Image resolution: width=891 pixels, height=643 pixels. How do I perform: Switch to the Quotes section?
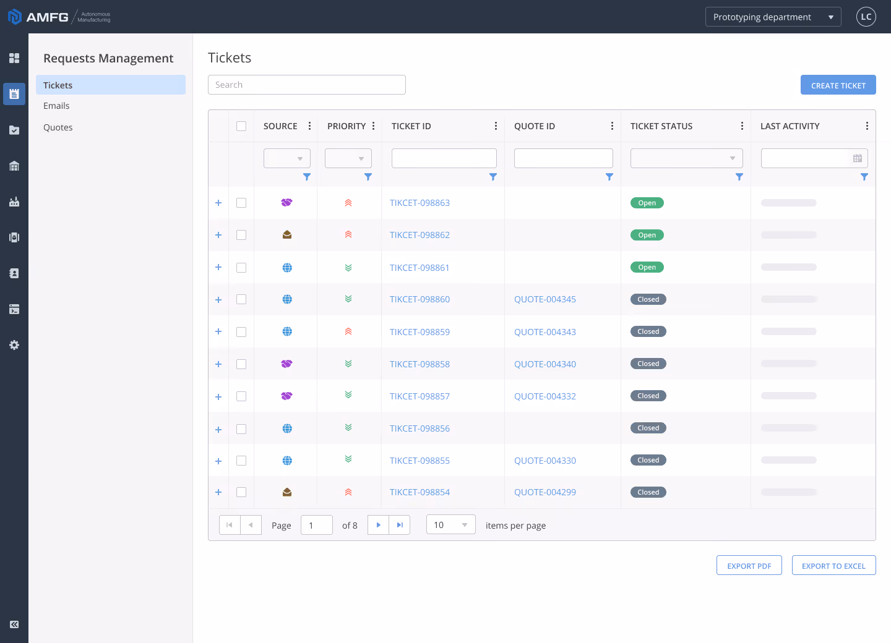click(x=58, y=127)
